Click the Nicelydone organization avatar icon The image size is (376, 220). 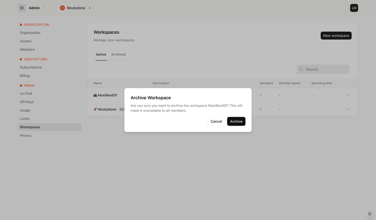click(x=62, y=8)
